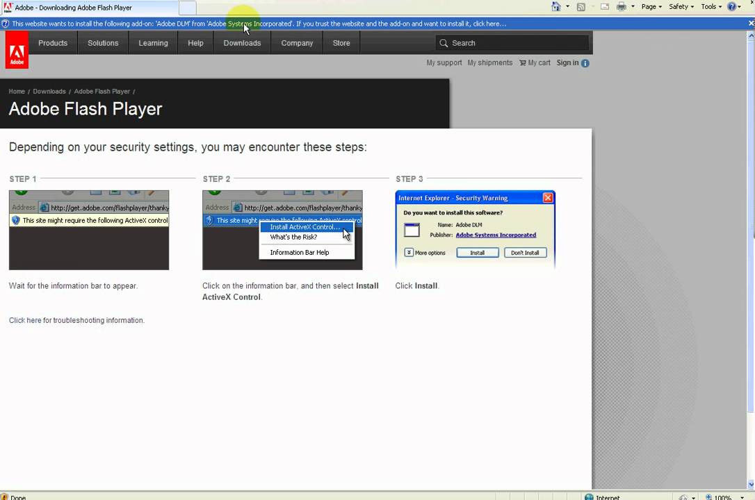Click the Adobe logo

tap(17, 50)
